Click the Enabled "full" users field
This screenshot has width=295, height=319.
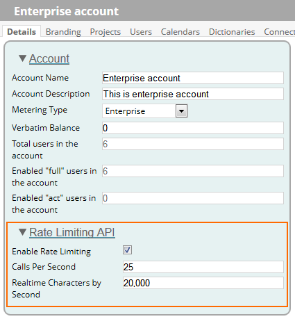[193, 171]
